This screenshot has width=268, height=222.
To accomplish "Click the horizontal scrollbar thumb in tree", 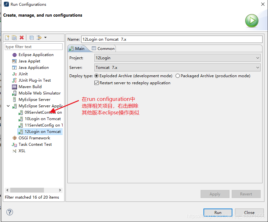I will coord(27,190).
